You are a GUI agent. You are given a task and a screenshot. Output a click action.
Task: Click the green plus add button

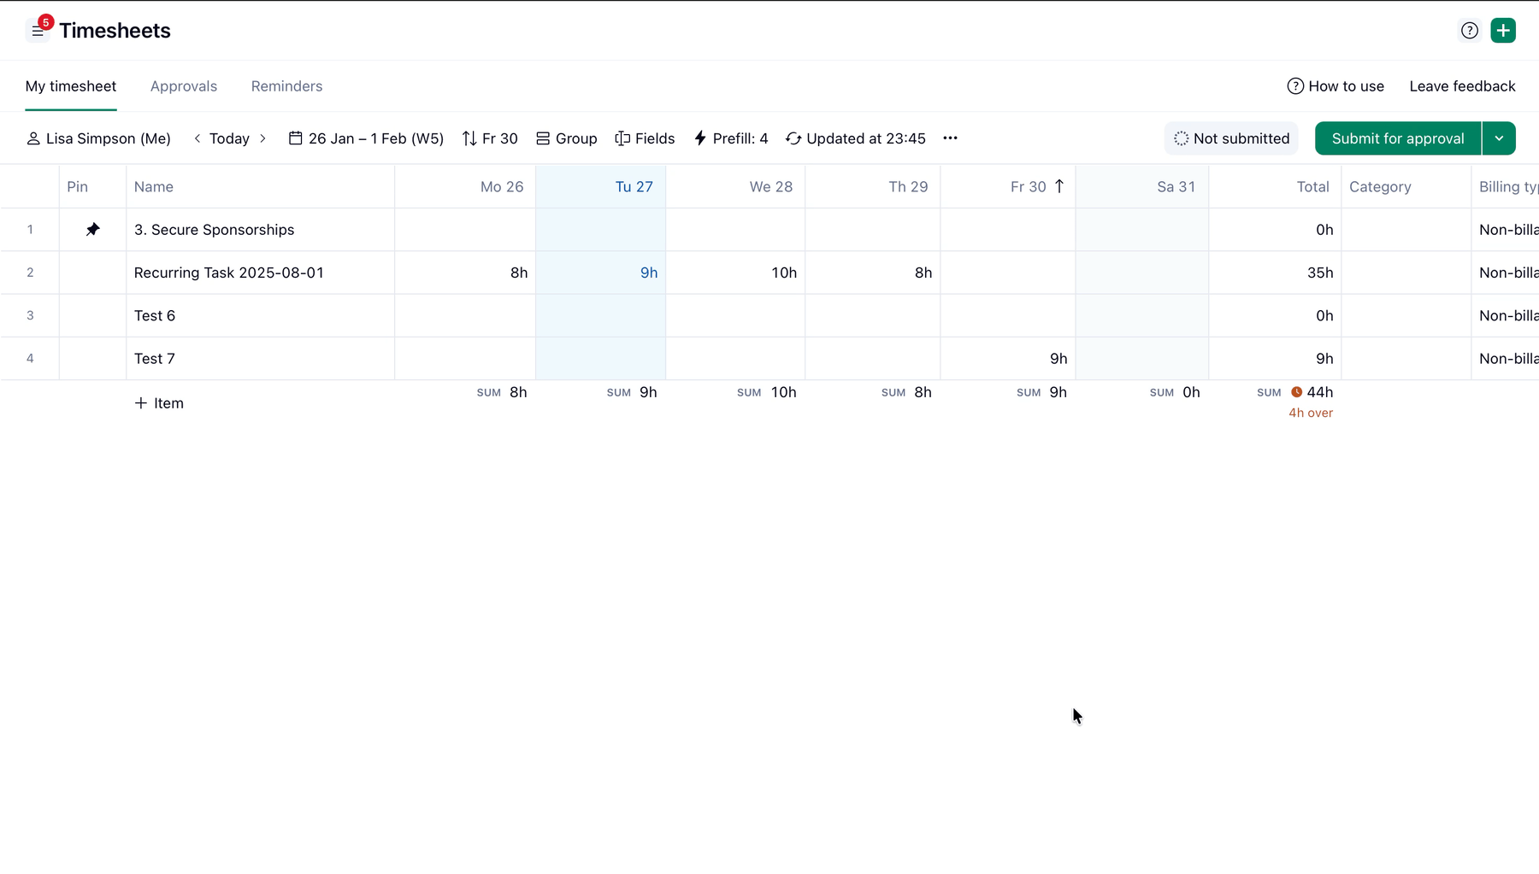(1502, 31)
